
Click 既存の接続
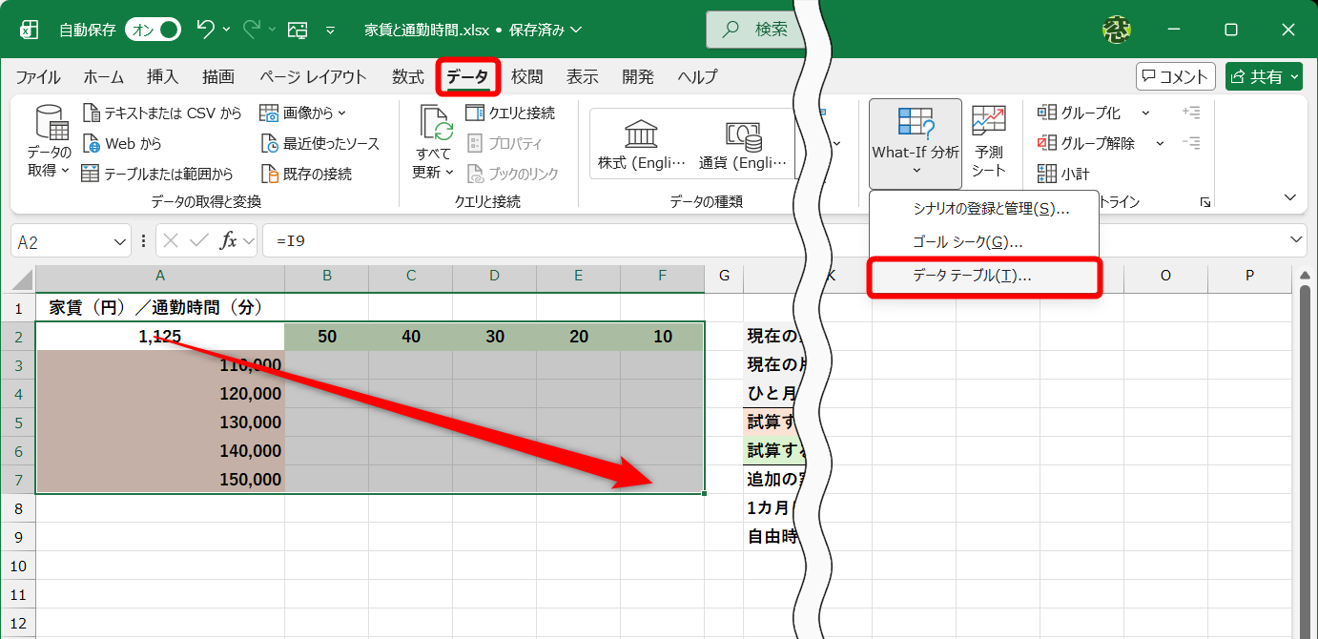306,174
